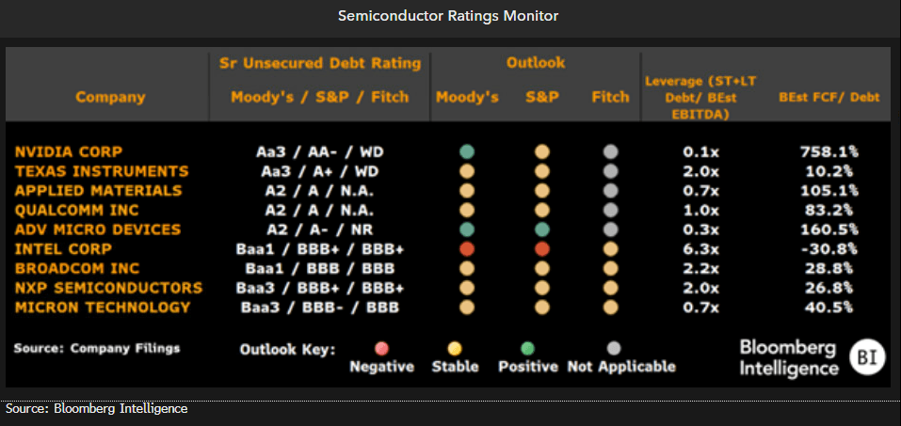901x426 pixels.
Task: Click NVIDIA's green Moody's outlook dot
Action: click(467, 151)
